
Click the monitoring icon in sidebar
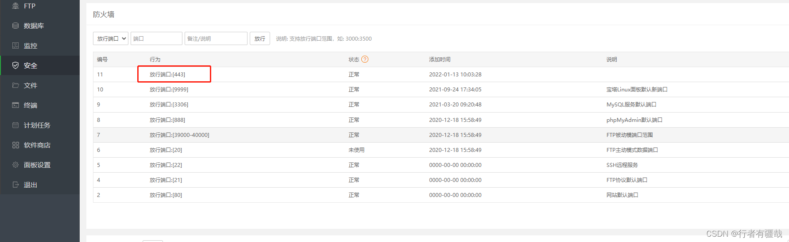[15, 45]
